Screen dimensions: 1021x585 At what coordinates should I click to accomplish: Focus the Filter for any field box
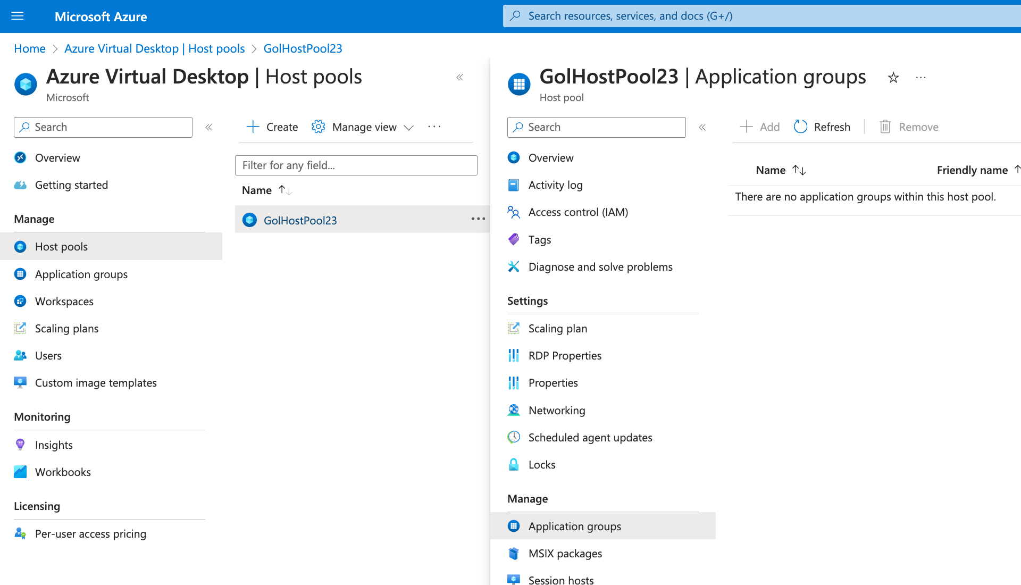click(x=356, y=165)
